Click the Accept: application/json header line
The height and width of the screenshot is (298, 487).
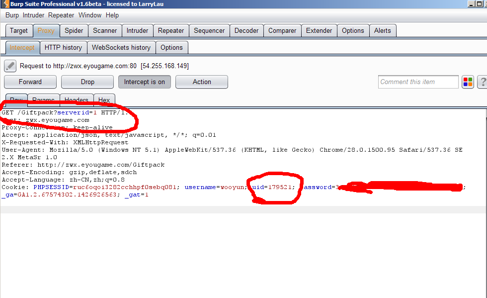[109, 135]
